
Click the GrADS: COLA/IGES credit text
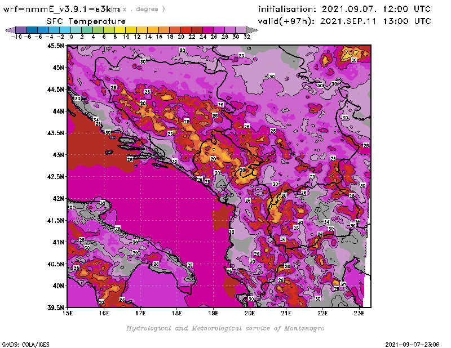click(x=21, y=343)
